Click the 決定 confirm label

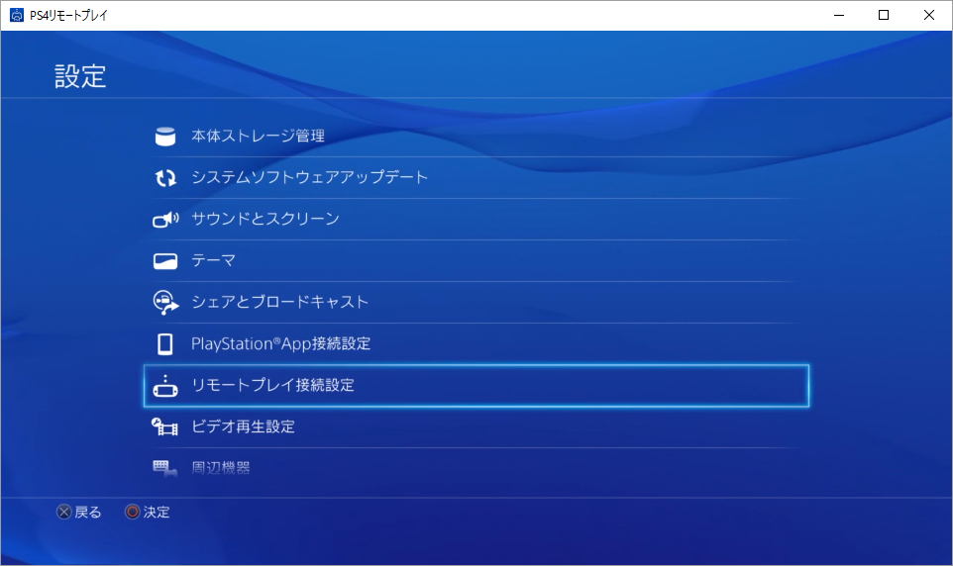[157, 512]
